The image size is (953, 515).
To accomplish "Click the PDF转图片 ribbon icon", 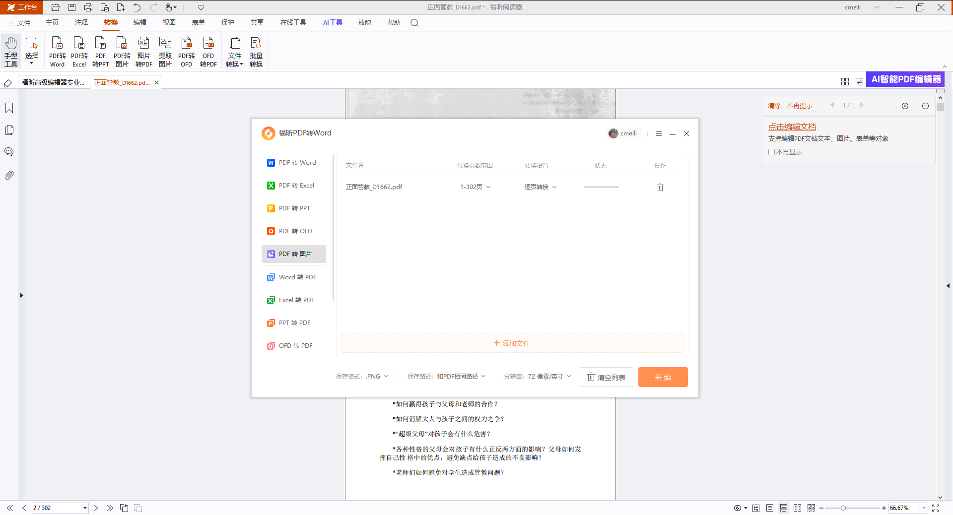I will tap(122, 51).
